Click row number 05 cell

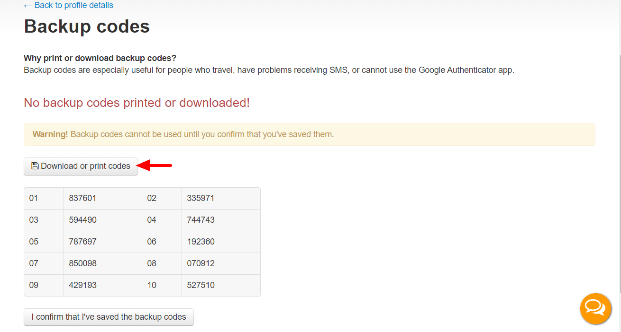point(44,242)
